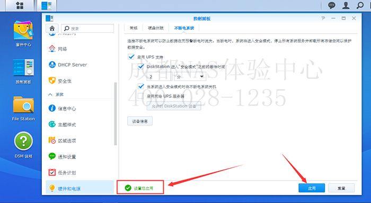Click the sidebar vertical scrollbar
371x203 pixels.
pyautogui.click(x=116, y=114)
